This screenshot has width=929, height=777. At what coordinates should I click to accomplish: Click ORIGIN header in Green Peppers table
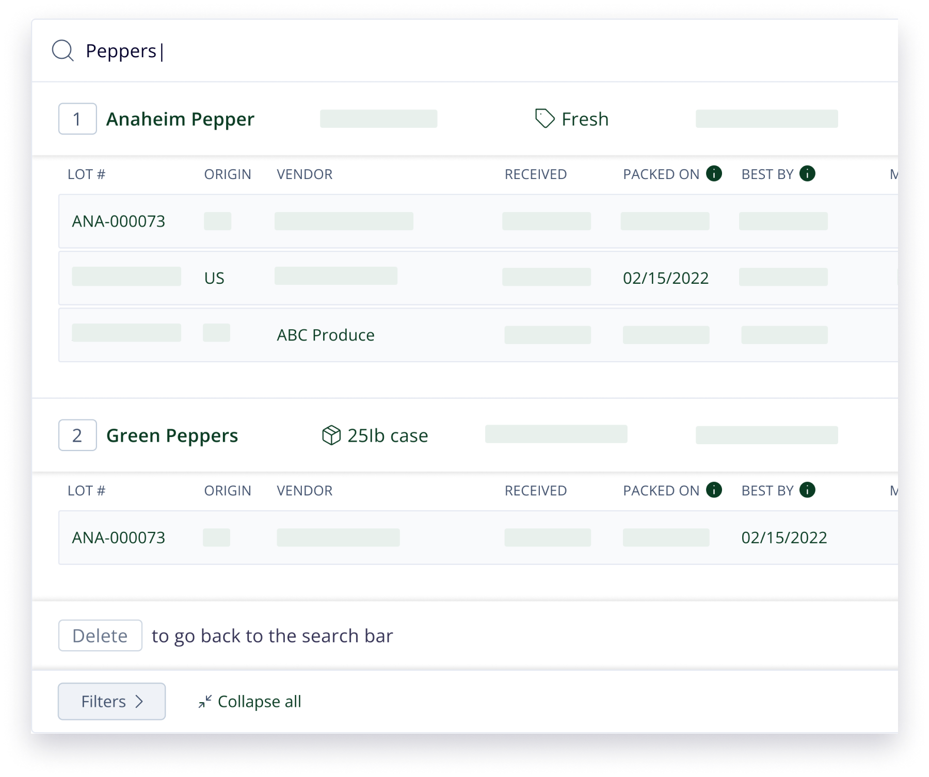(x=228, y=491)
